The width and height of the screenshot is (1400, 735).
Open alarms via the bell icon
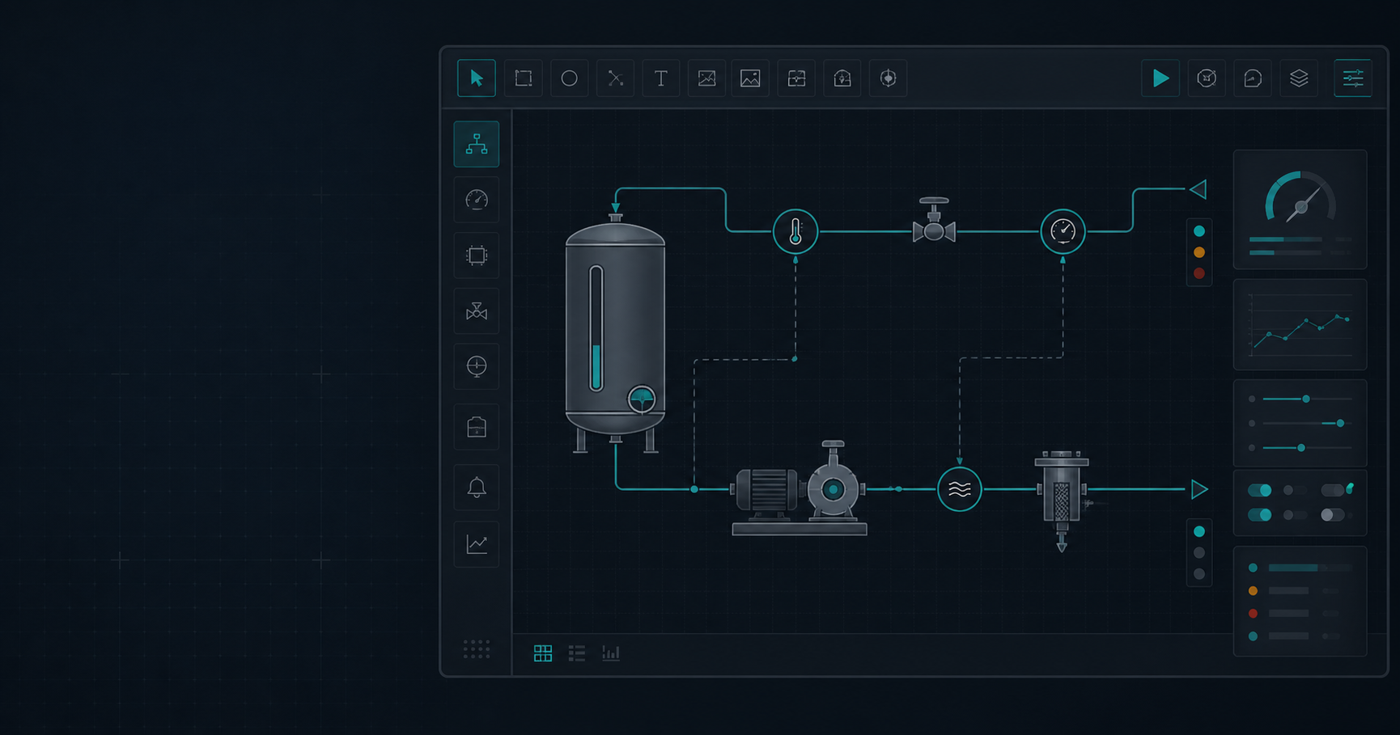[477, 488]
